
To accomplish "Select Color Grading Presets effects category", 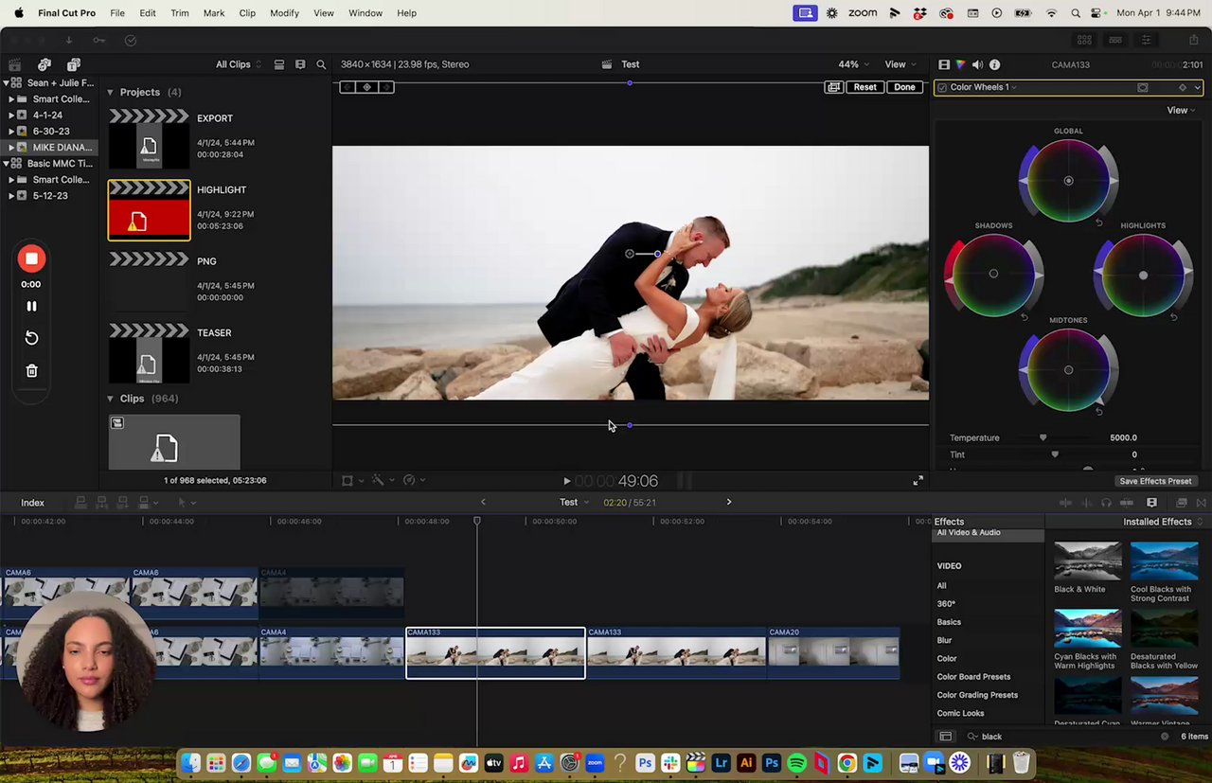I will 977,695.
